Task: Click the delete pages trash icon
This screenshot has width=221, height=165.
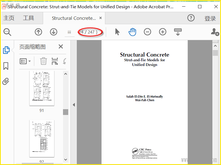Action: pos(43,61)
